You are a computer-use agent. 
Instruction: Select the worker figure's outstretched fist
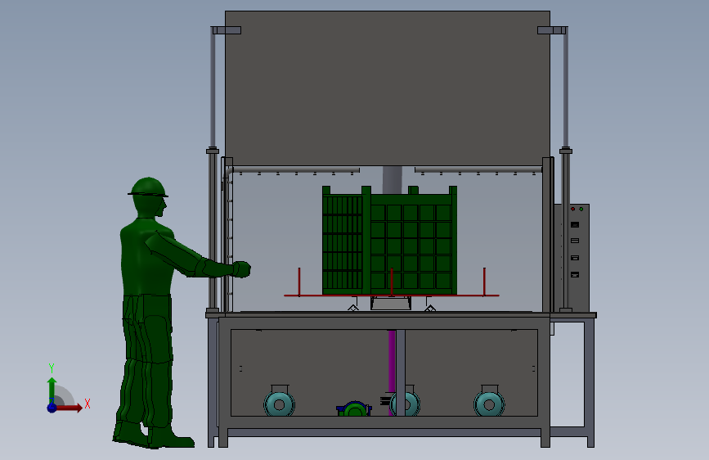coord(241,269)
